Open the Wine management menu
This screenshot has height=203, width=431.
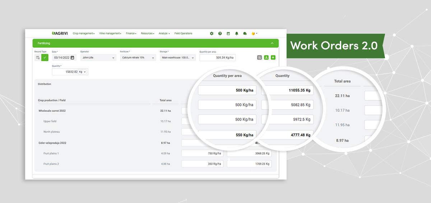110,33
